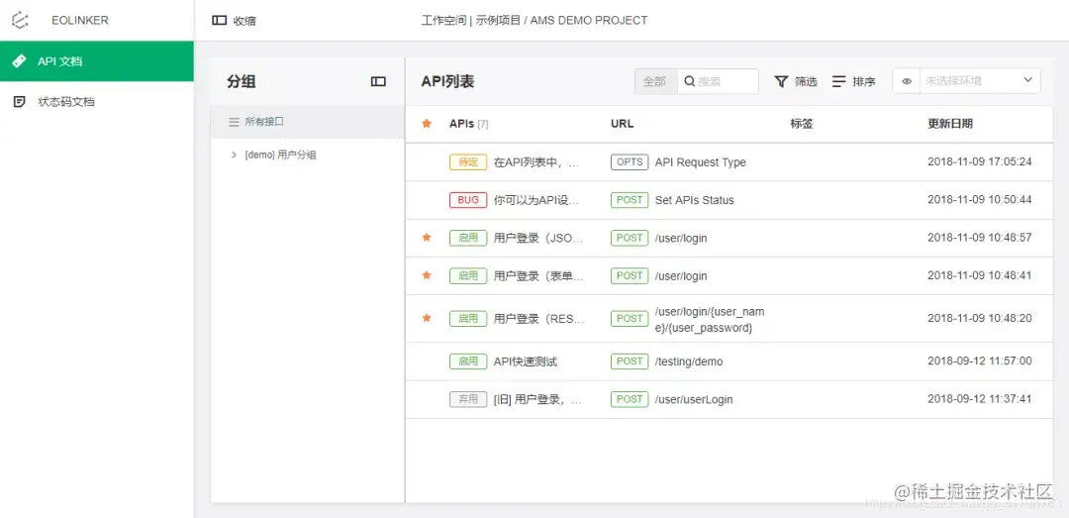Open the 筛选 filter control
The image size is (1069, 518).
[796, 81]
